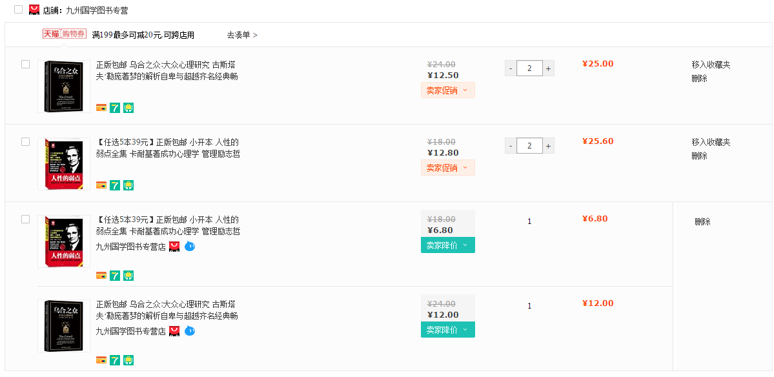Viewport: 774px width, 377px height.
Task: Increase quantity of the ¥12.50 乌合之众 item
Action: click(548, 68)
